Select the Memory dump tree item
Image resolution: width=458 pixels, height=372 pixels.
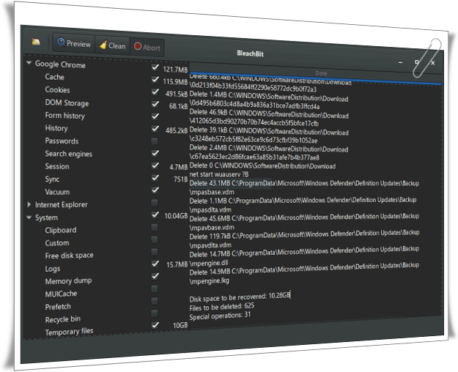pos(68,281)
